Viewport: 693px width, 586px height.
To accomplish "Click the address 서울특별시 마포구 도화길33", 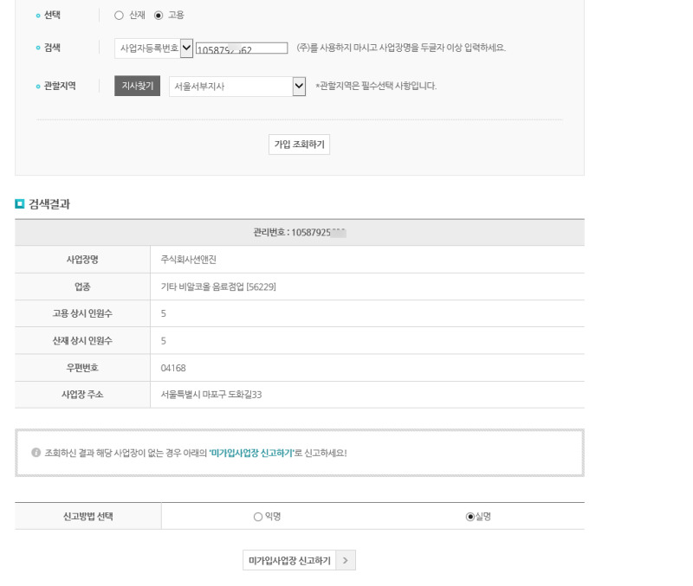I will [211, 395].
